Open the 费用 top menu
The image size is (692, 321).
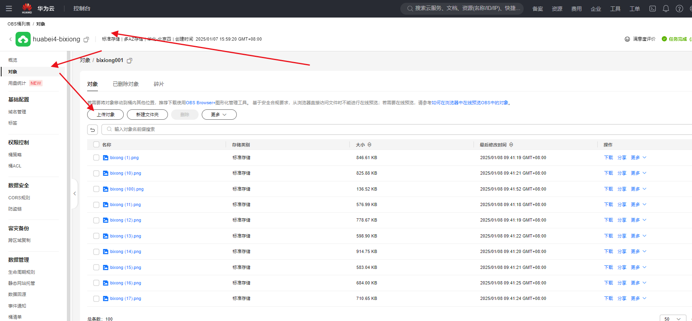click(x=576, y=9)
